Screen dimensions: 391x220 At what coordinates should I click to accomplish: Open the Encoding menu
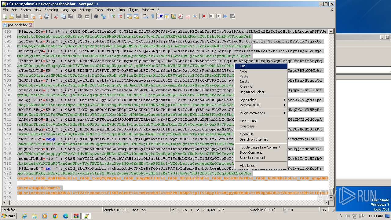coord(51,10)
